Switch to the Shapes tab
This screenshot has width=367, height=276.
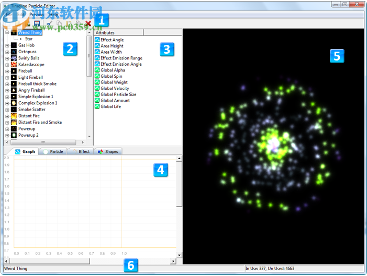click(x=108, y=151)
